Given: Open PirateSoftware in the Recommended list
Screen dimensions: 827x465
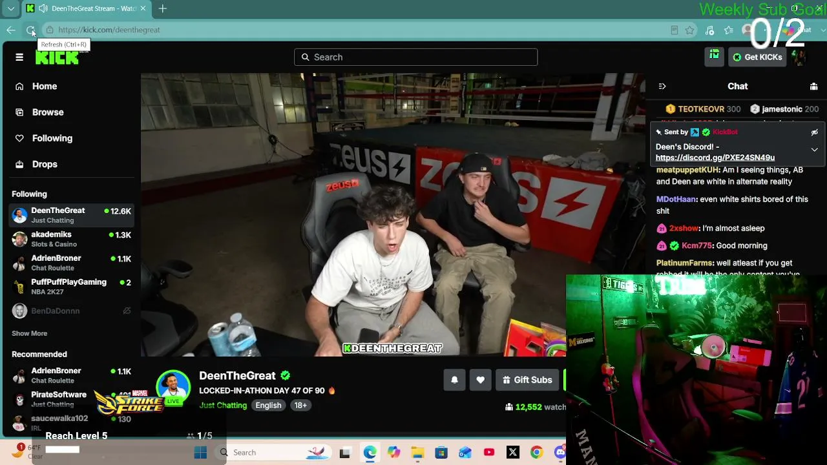Looking at the screenshot, I should pyautogui.click(x=71, y=399).
